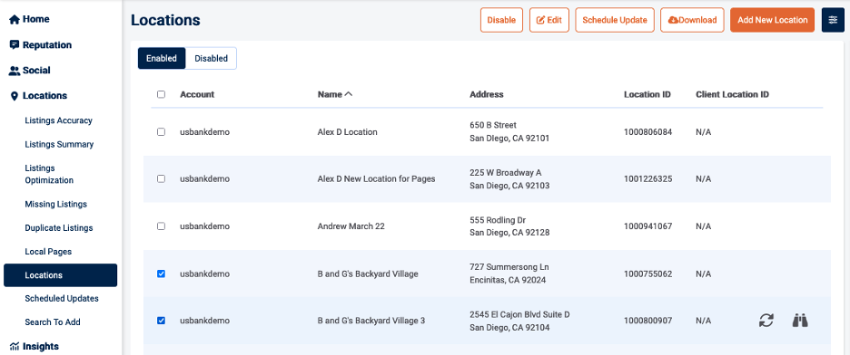The image size is (850, 355).
Task: Open Insights in the sidebar
Action: 41,346
